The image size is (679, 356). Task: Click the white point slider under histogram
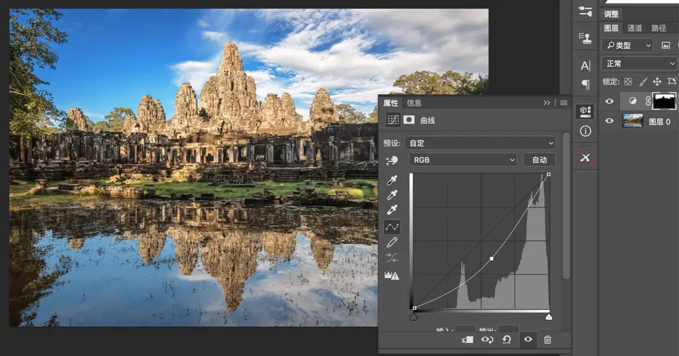pyautogui.click(x=549, y=317)
